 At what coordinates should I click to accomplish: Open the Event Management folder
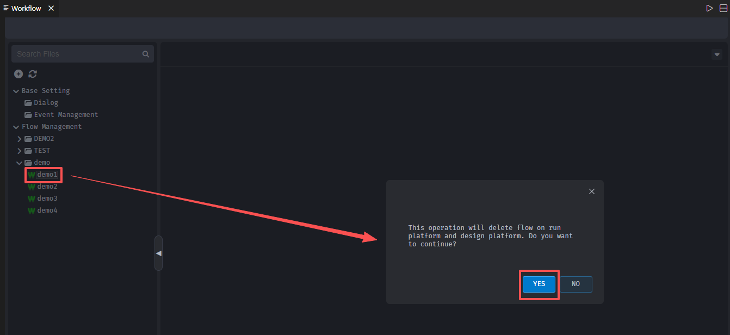[65, 115]
